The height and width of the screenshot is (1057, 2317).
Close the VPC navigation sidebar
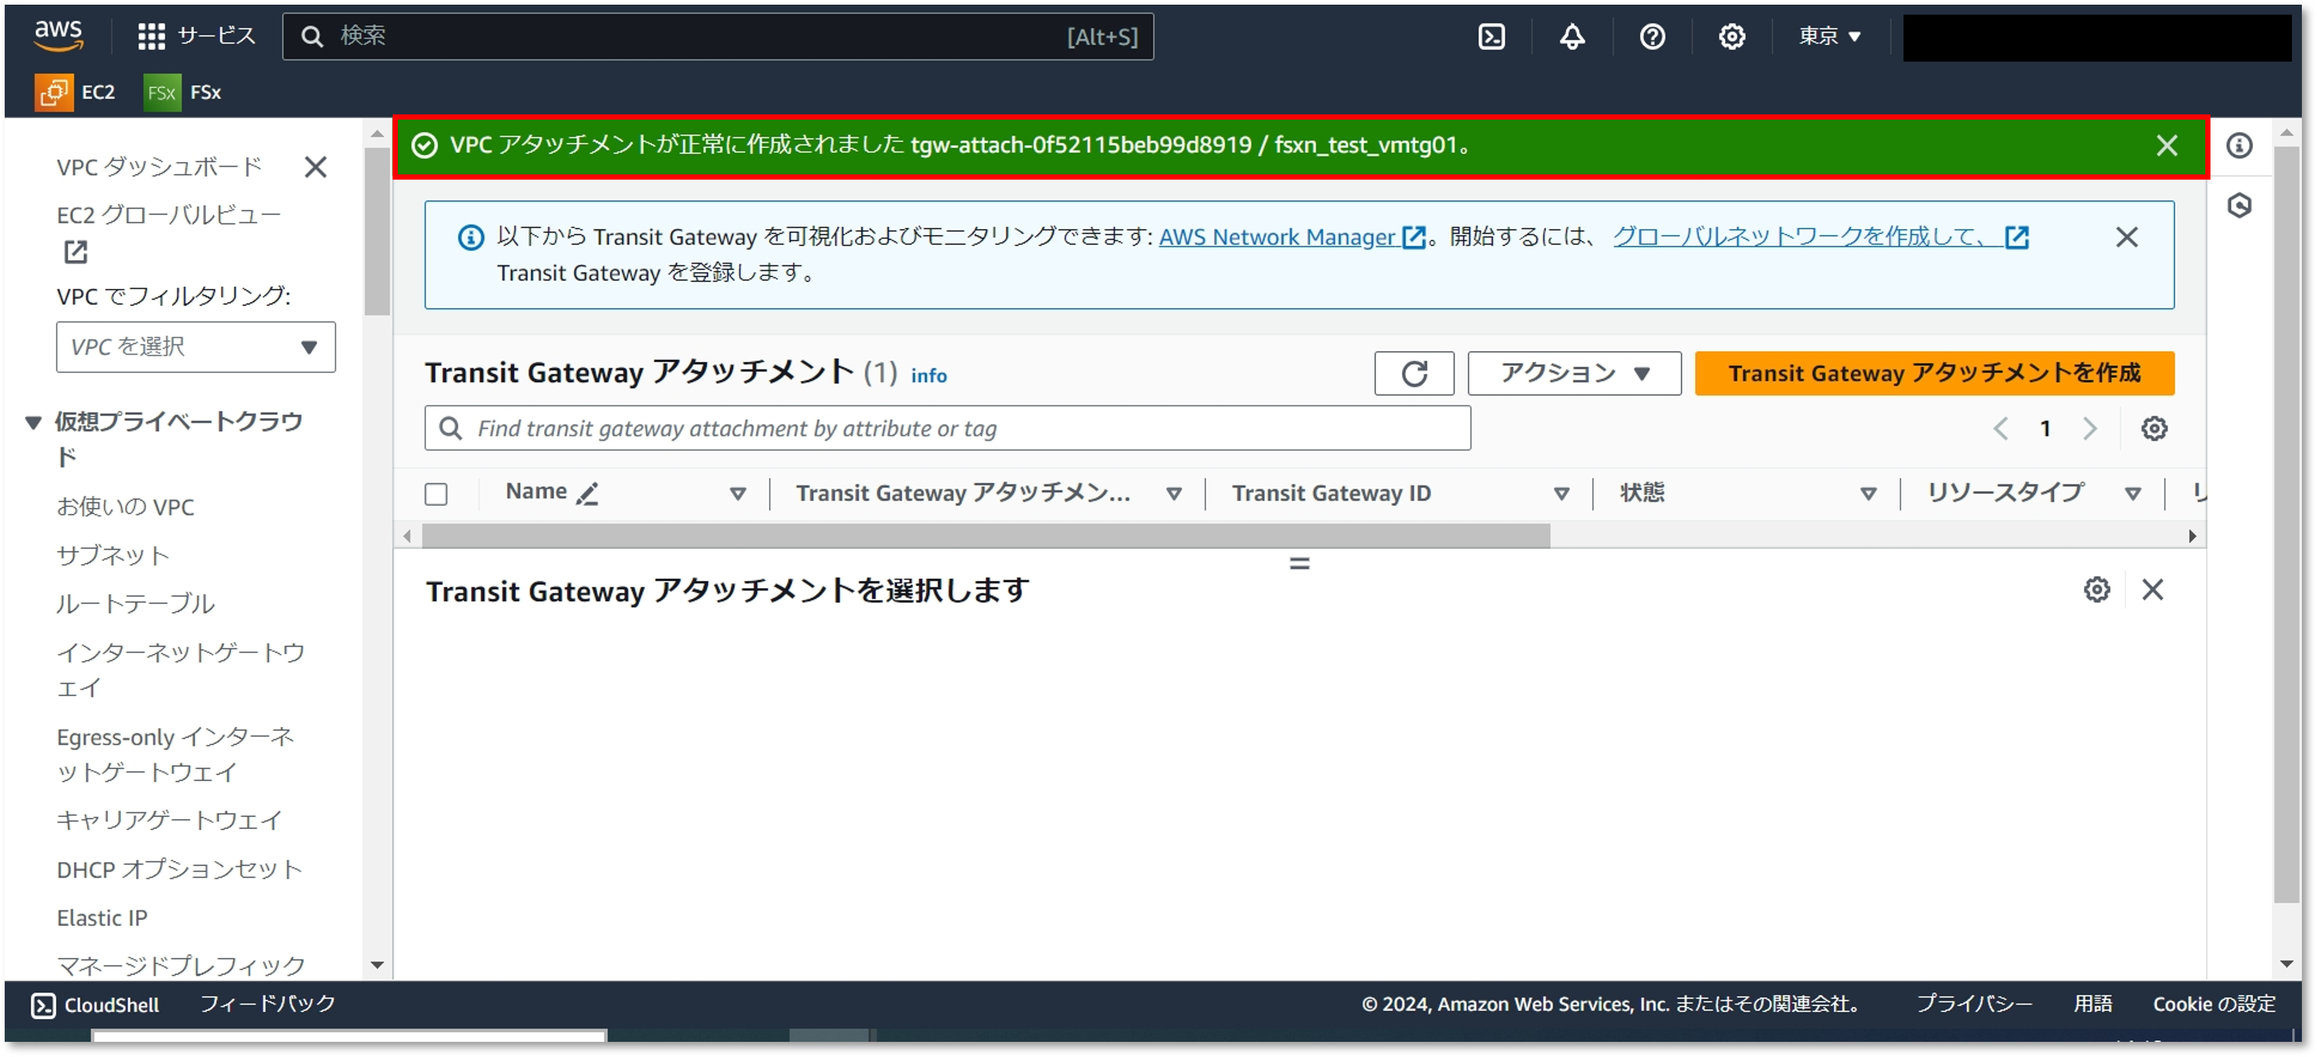click(x=316, y=167)
